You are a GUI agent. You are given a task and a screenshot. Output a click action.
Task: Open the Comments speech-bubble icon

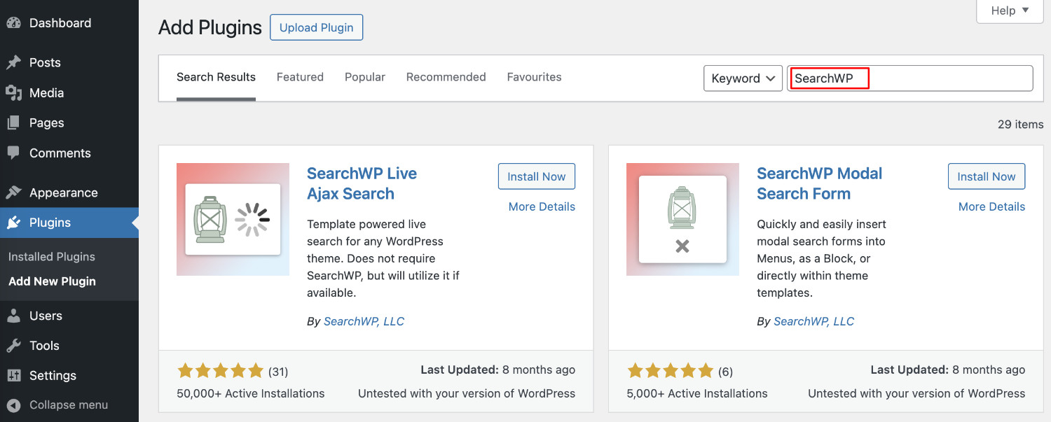(15, 153)
